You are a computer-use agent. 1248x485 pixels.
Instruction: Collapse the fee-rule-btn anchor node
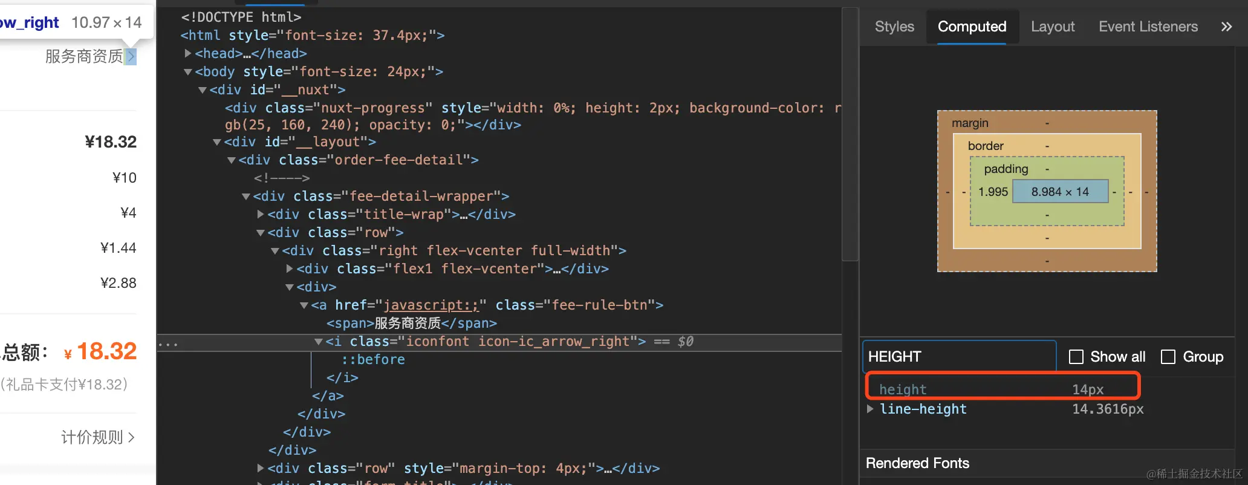(x=304, y=305)
